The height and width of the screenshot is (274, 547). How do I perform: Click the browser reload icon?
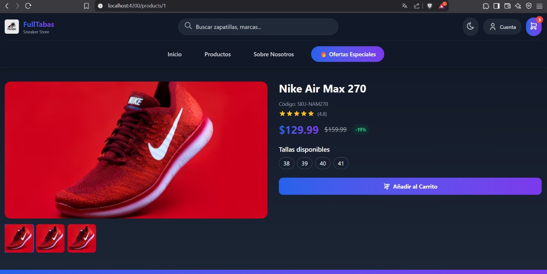tap(28, 6)
